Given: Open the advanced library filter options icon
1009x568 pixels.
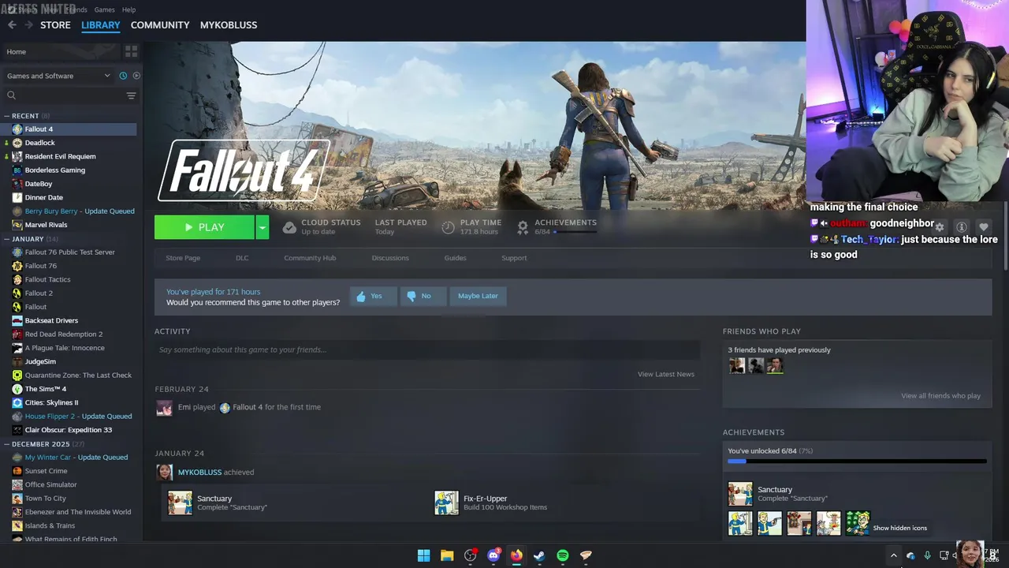Looking at the screenshot, I should (131, 95).
